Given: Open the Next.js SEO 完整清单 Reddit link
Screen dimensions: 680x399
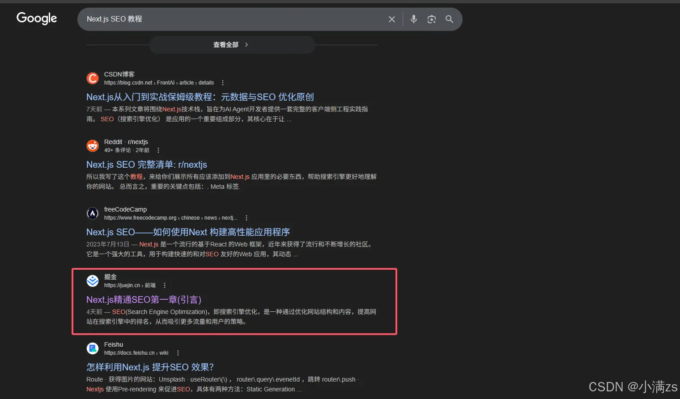Looking at the screenshot, I should (x=146, y=164).
